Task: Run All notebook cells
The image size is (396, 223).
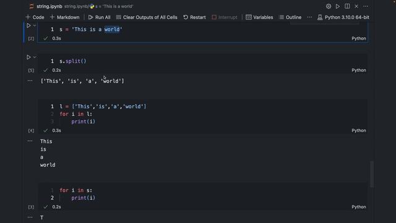Action: coord(99,17)
